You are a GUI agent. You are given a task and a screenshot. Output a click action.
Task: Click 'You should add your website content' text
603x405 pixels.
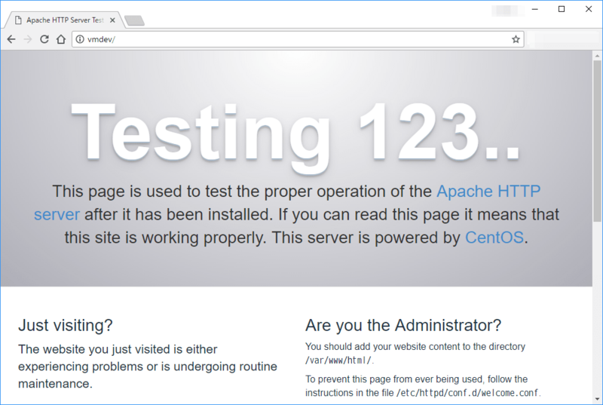tap(381, 346)
